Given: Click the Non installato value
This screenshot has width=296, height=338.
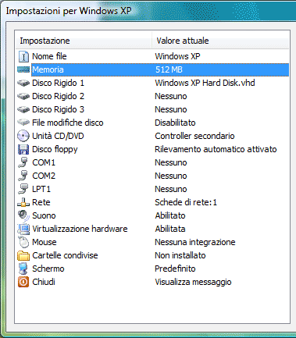Looking at the screenshot, I should pos(180,255).
